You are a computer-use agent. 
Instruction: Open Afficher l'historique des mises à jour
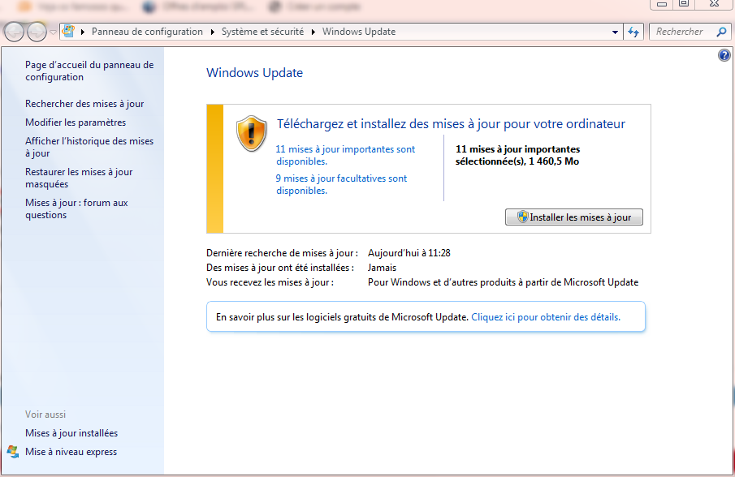[x=89, y=147]
